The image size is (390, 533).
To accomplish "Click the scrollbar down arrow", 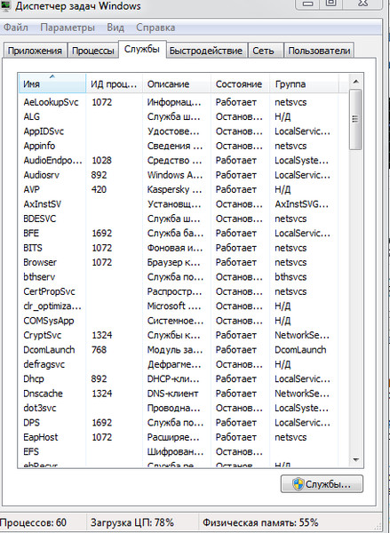I will point(355,460).
